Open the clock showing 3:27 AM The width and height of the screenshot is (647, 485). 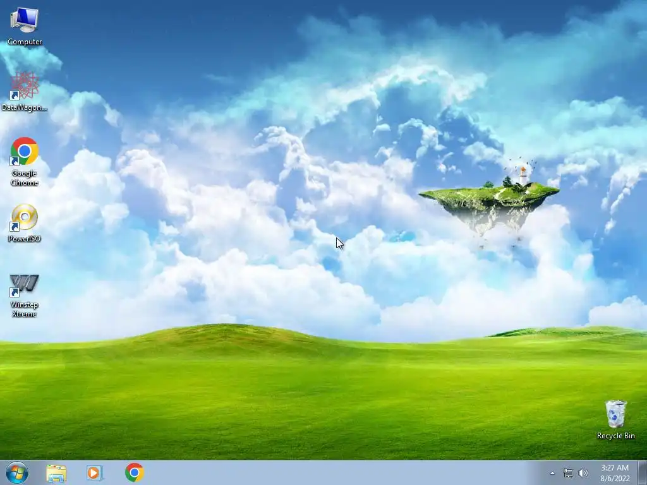click(x=615, y=473)
